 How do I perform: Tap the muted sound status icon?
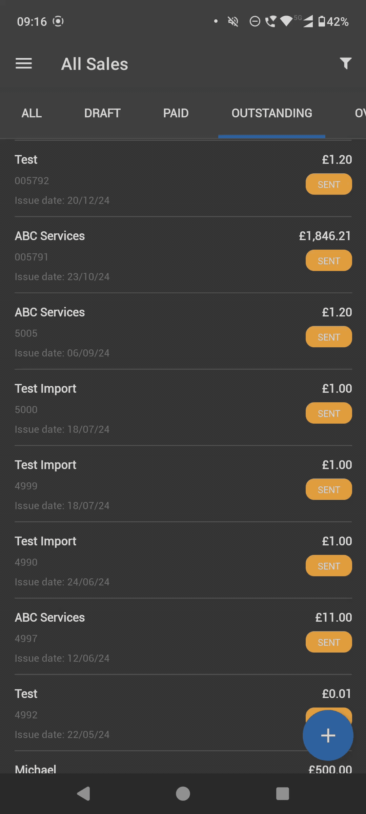(x=233, y=21)
